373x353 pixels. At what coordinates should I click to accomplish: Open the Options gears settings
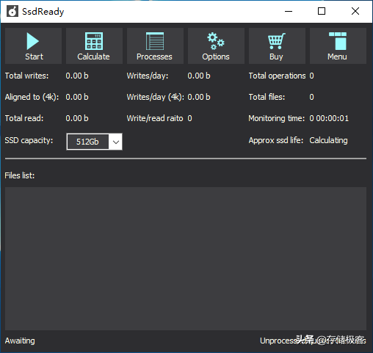(x=216, y=46)
